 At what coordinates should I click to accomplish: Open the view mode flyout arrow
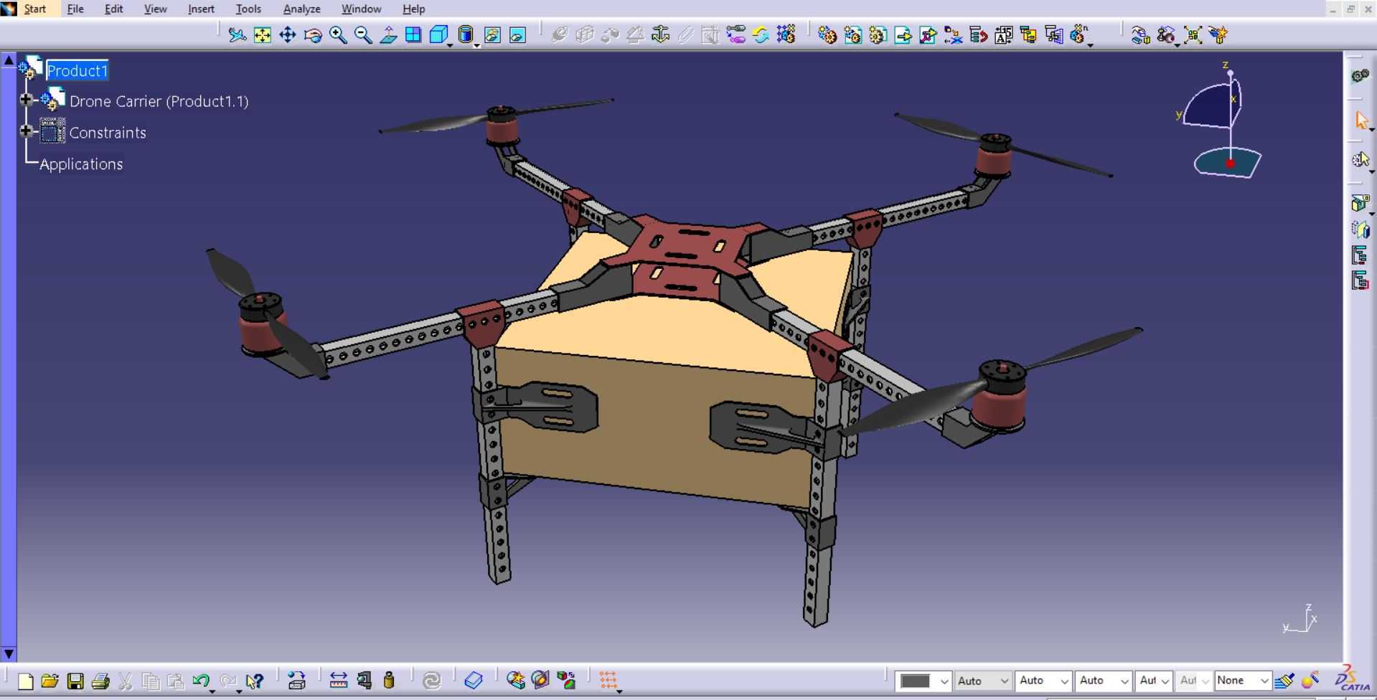(x=476, y=45)
